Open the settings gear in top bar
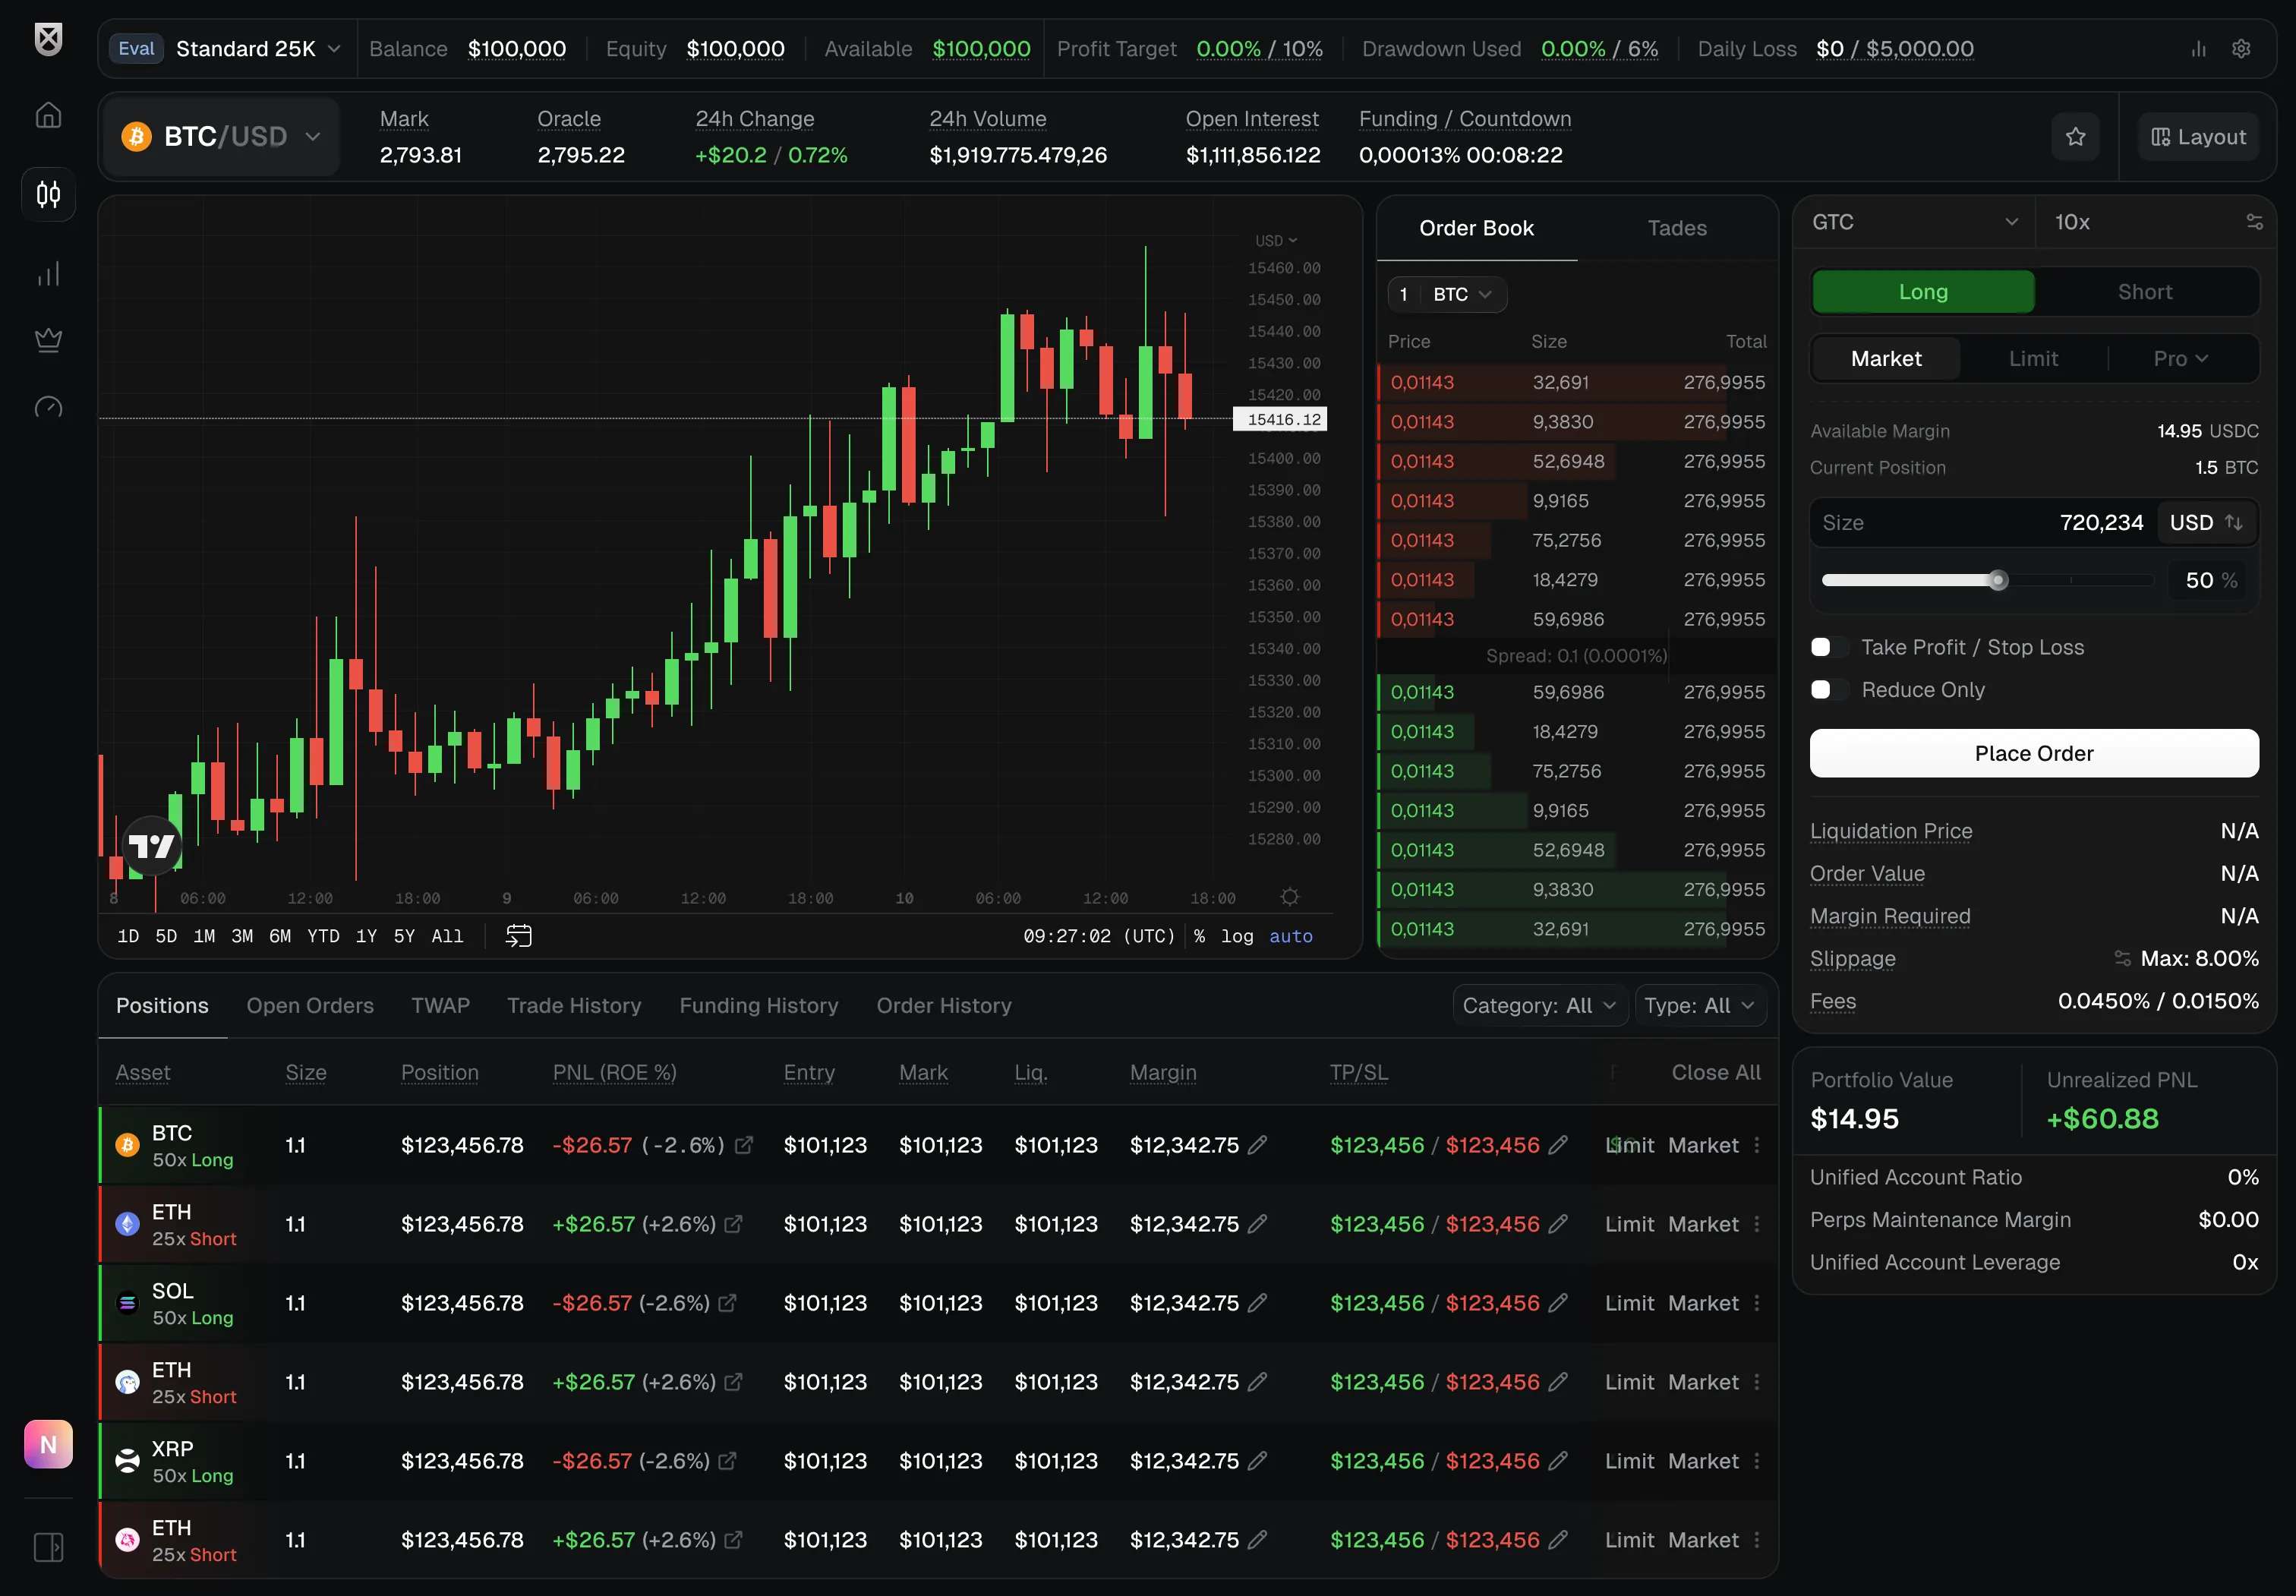The width and height of the screenshot is (2296, 1596). [x=2241, y=49]
